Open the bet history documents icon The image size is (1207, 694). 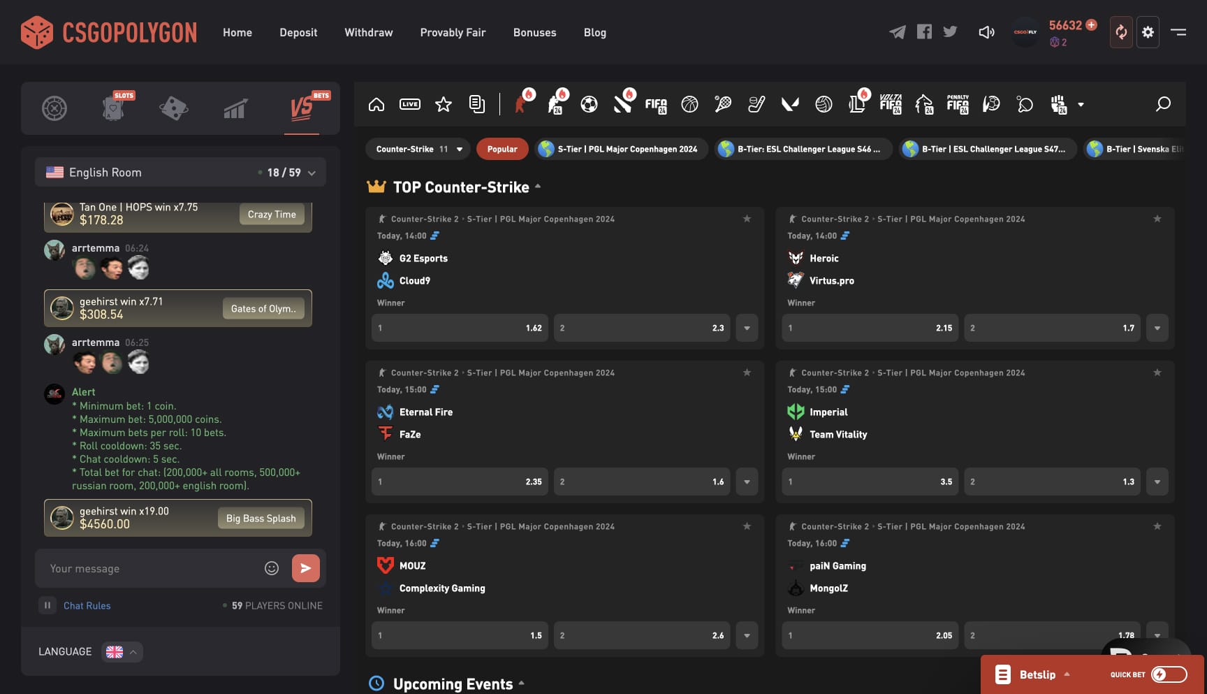coord(477,105)
